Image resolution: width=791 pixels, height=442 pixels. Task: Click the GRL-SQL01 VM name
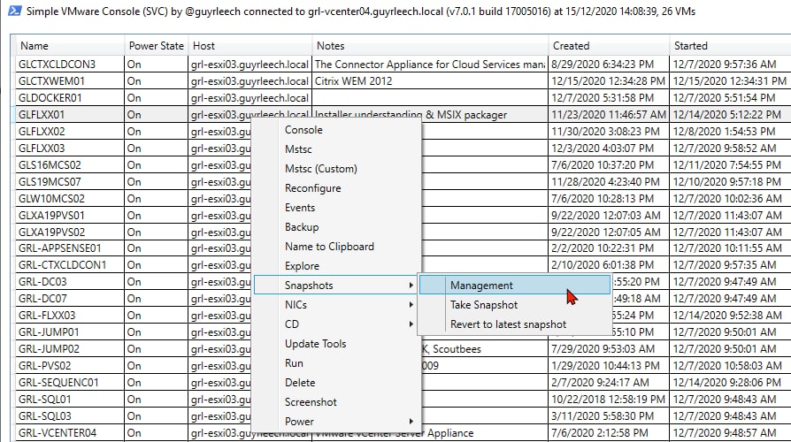44,400
